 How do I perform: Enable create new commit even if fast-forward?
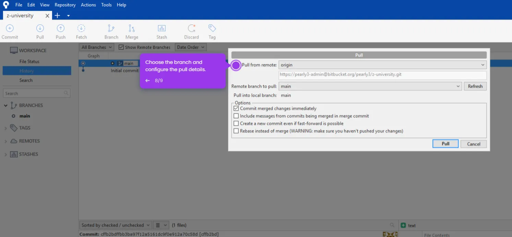coord(236,123)
